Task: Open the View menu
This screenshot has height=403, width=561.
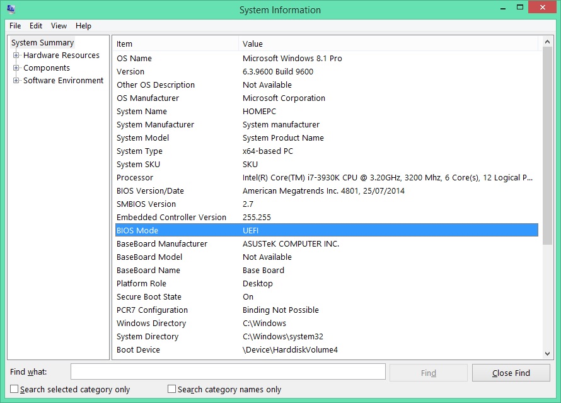Action: click(x=59, y=26)
